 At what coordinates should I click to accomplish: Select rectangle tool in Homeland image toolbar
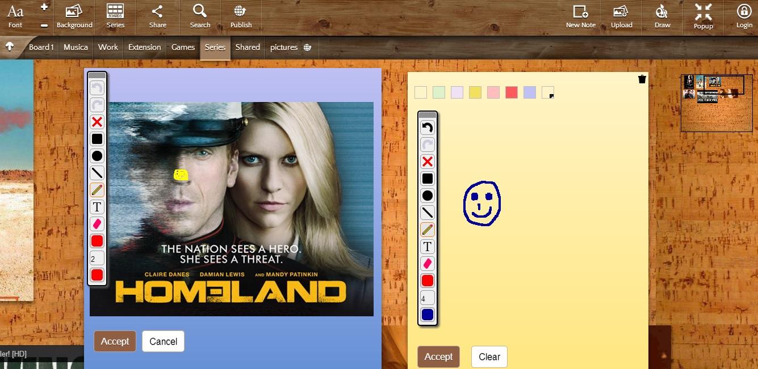97,139
